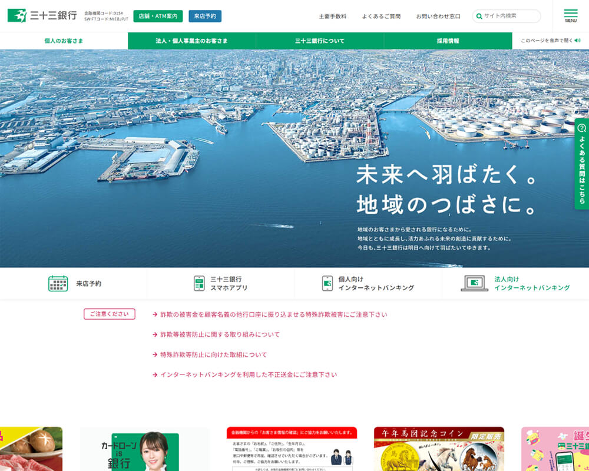The width and height of the screenshot is (589, 471).
Task: Click the speaker icon for voice reading
Action: [x=577, y=41]
